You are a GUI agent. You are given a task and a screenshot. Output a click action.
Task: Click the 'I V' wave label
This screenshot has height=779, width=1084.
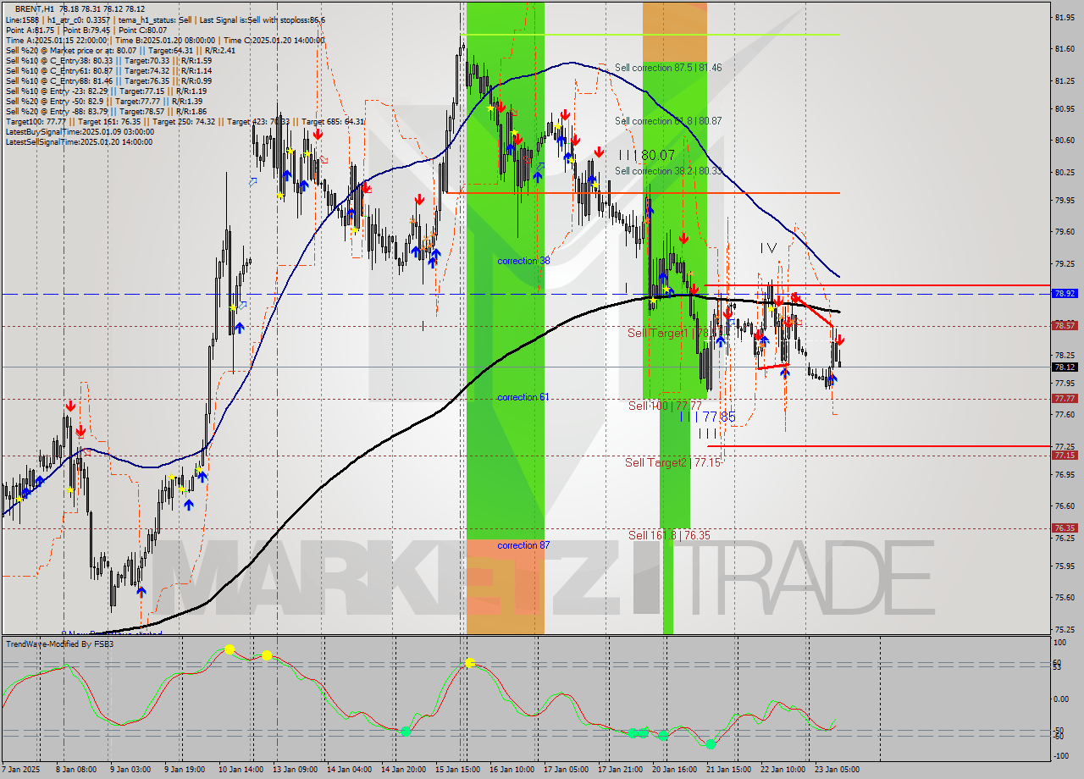coord(768,248)
